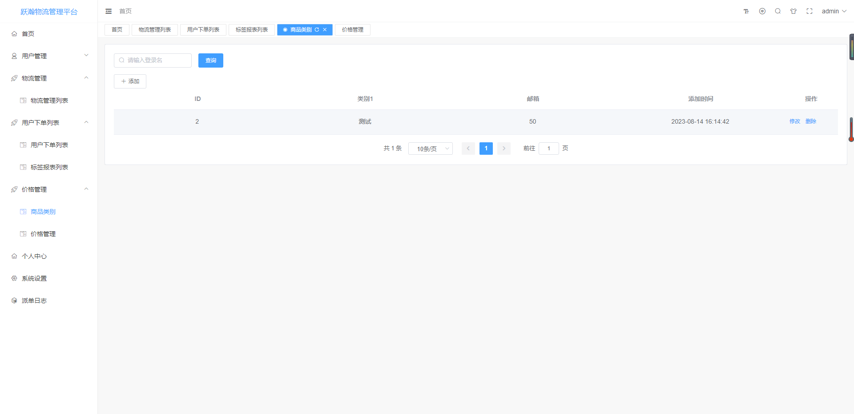Click the 添加 add button
This screenshot has height=414, width=854.
[130, 81]
